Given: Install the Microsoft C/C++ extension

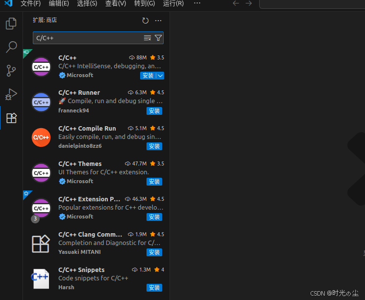Looking at the screenshot, I should [148, 76].
